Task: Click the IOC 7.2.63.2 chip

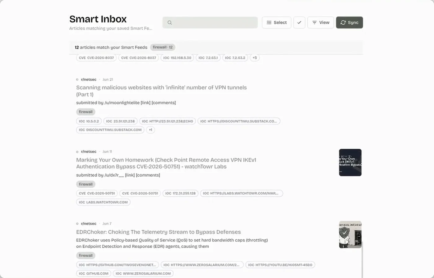Action: coord(235,58)
